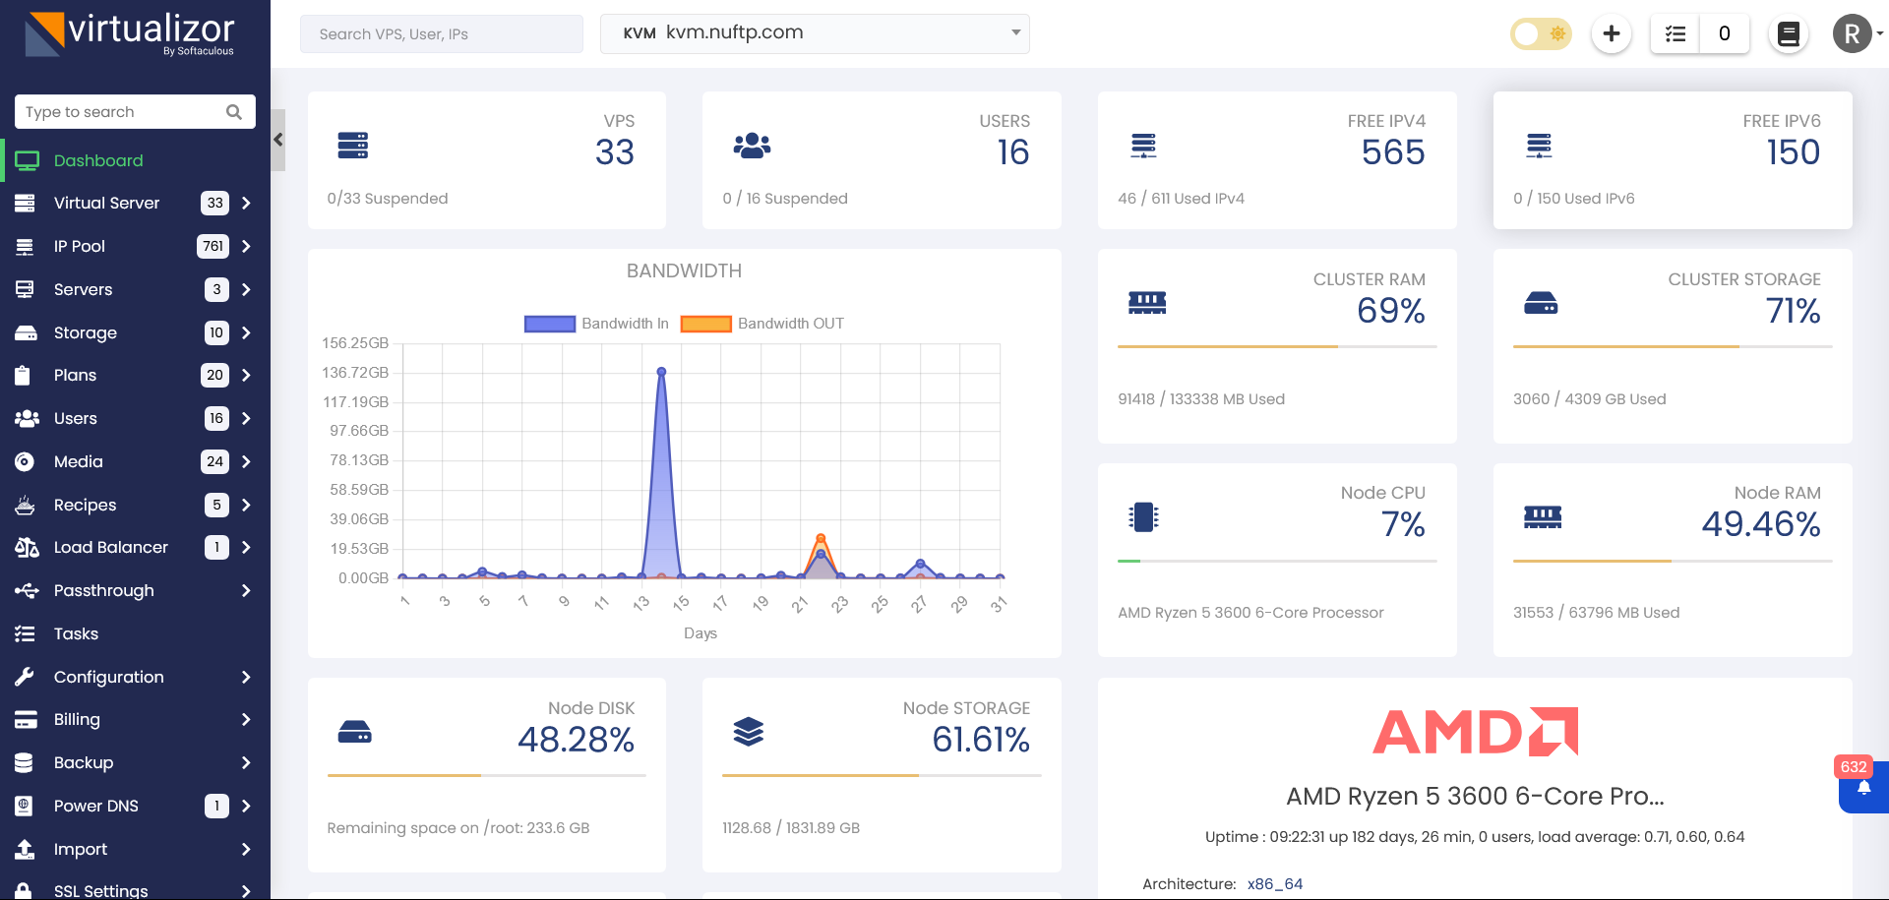Open the notes book icon in header
This screenshot has width=1889, height=900.
[1789, 34]
